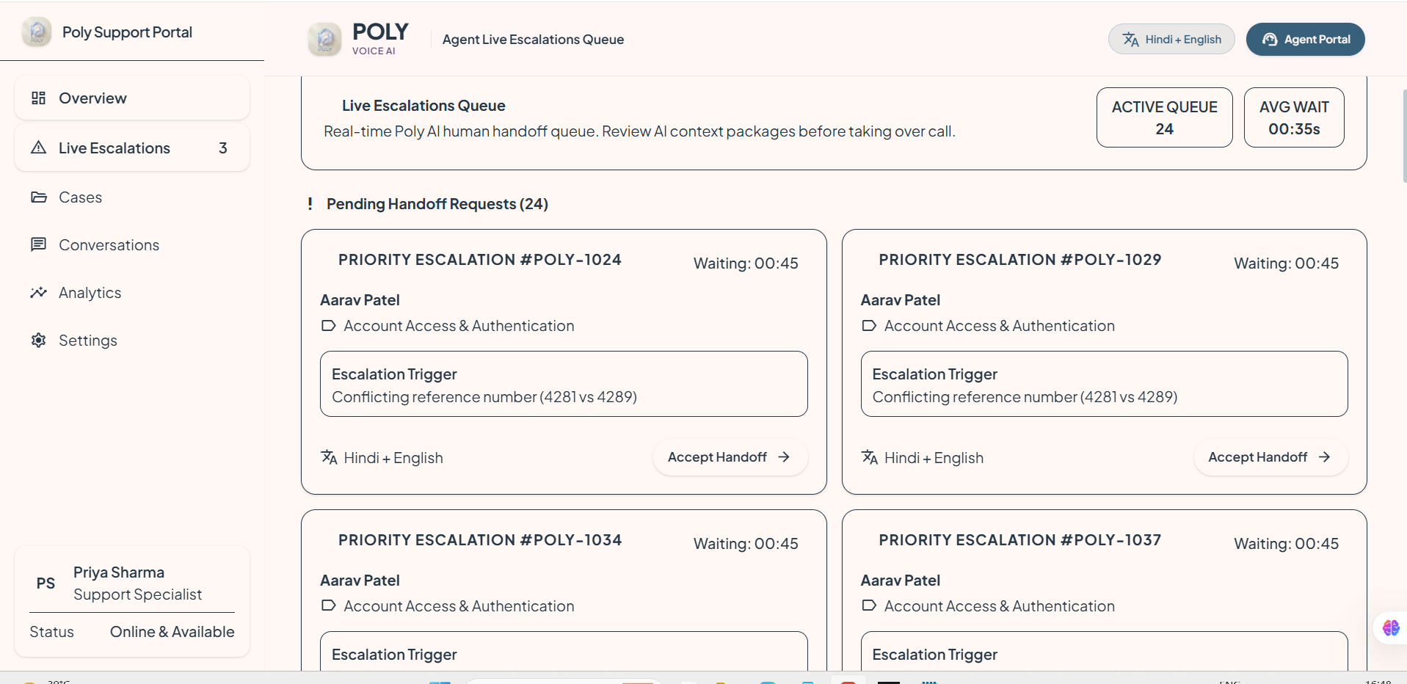
Task: Click Aarav Patel name in POLY-1034 card
Action: [x=360, y=580]
